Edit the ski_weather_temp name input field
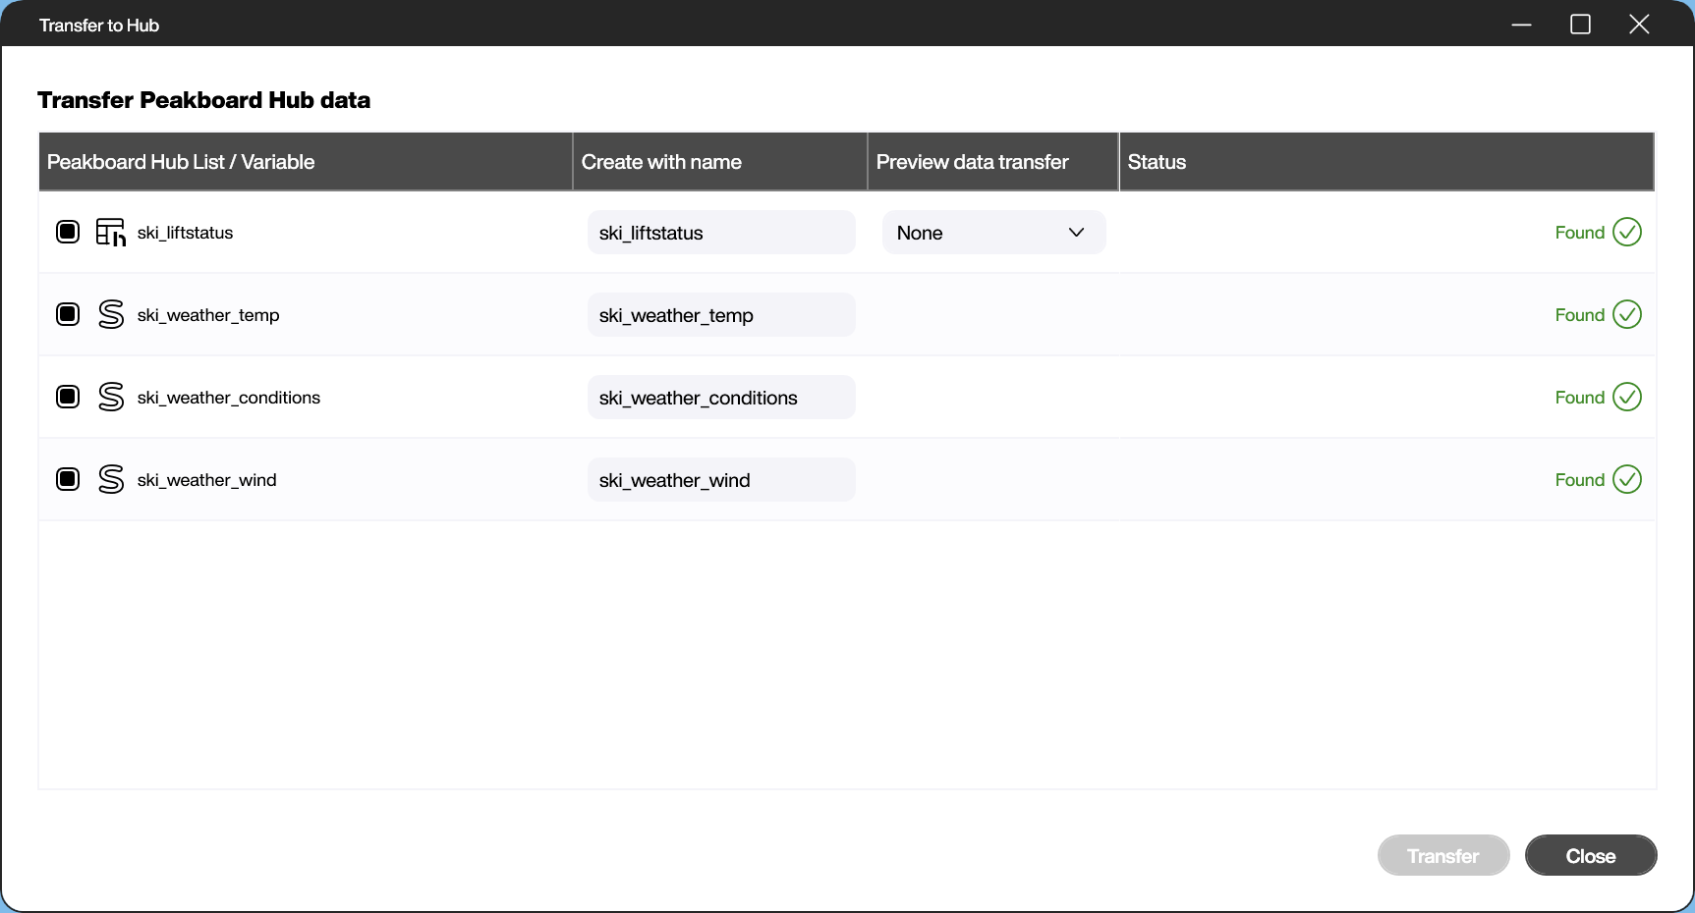The width and height of the screenshot is (1695, 913). (x=721, y=315)
